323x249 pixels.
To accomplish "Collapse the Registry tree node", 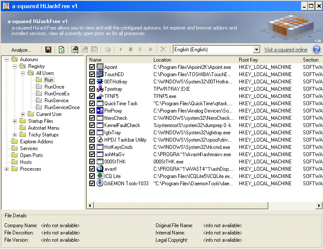I will coord(15,66).
